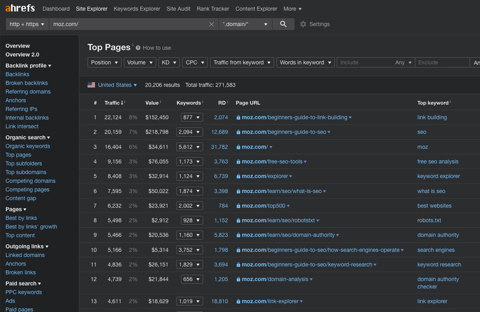Click lock icon beside moz.com/top500 URL
480x312 pixels.
pos(238,206)
